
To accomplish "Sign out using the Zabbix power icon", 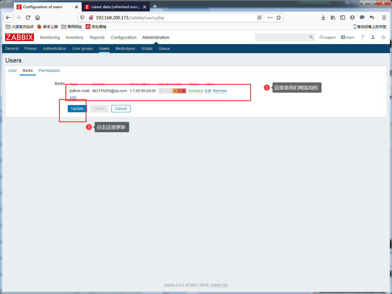I will (383, 37).
